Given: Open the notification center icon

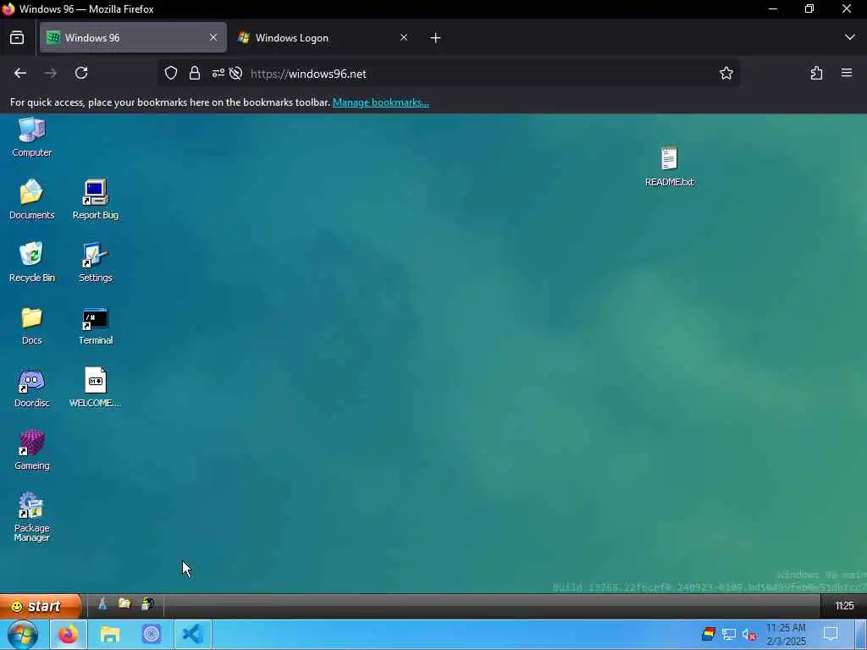Looking at the screenshot, I should 831,634.
